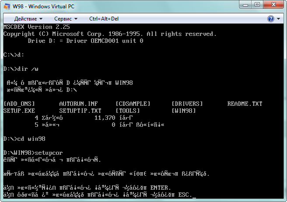The width and height of the screenshot is (287, 202).
Task: Click the word ENTER in the prompt
Action: [x=159, y=188]
